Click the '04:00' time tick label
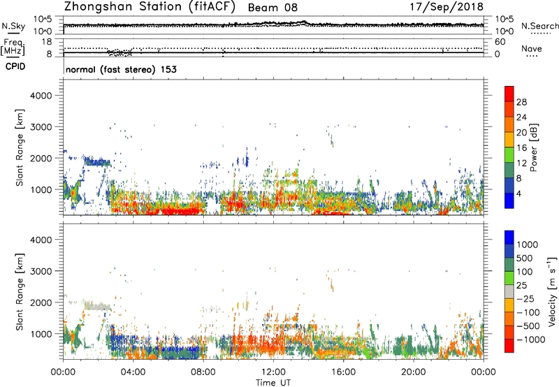The width and height of the screenshot is (559, 387). pos(133,372)
